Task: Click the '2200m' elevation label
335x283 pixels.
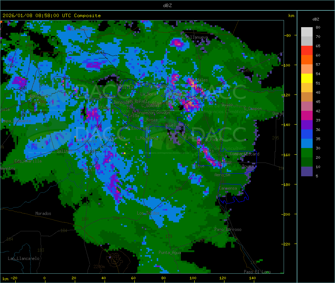Action: pyautogui.click(x=99, y=267)
